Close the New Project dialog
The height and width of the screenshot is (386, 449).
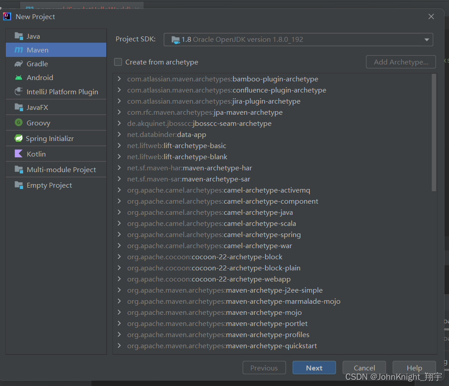(x=431, y=16)
